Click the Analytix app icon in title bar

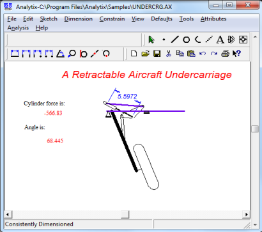(x=8, y=6)
